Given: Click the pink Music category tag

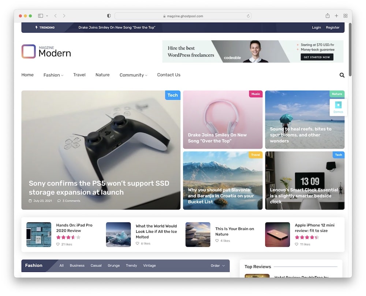Looking at the screenshot, I should coord(255,94).
